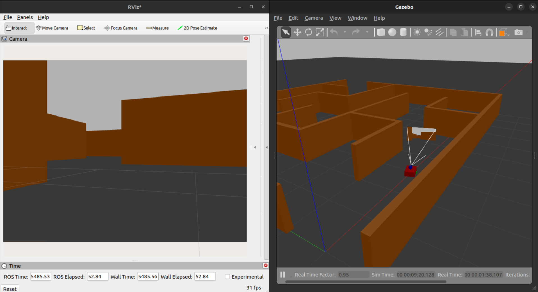538x292 pixels.
Task: Close the Camera panel in RViz
Action: (246, 38)
